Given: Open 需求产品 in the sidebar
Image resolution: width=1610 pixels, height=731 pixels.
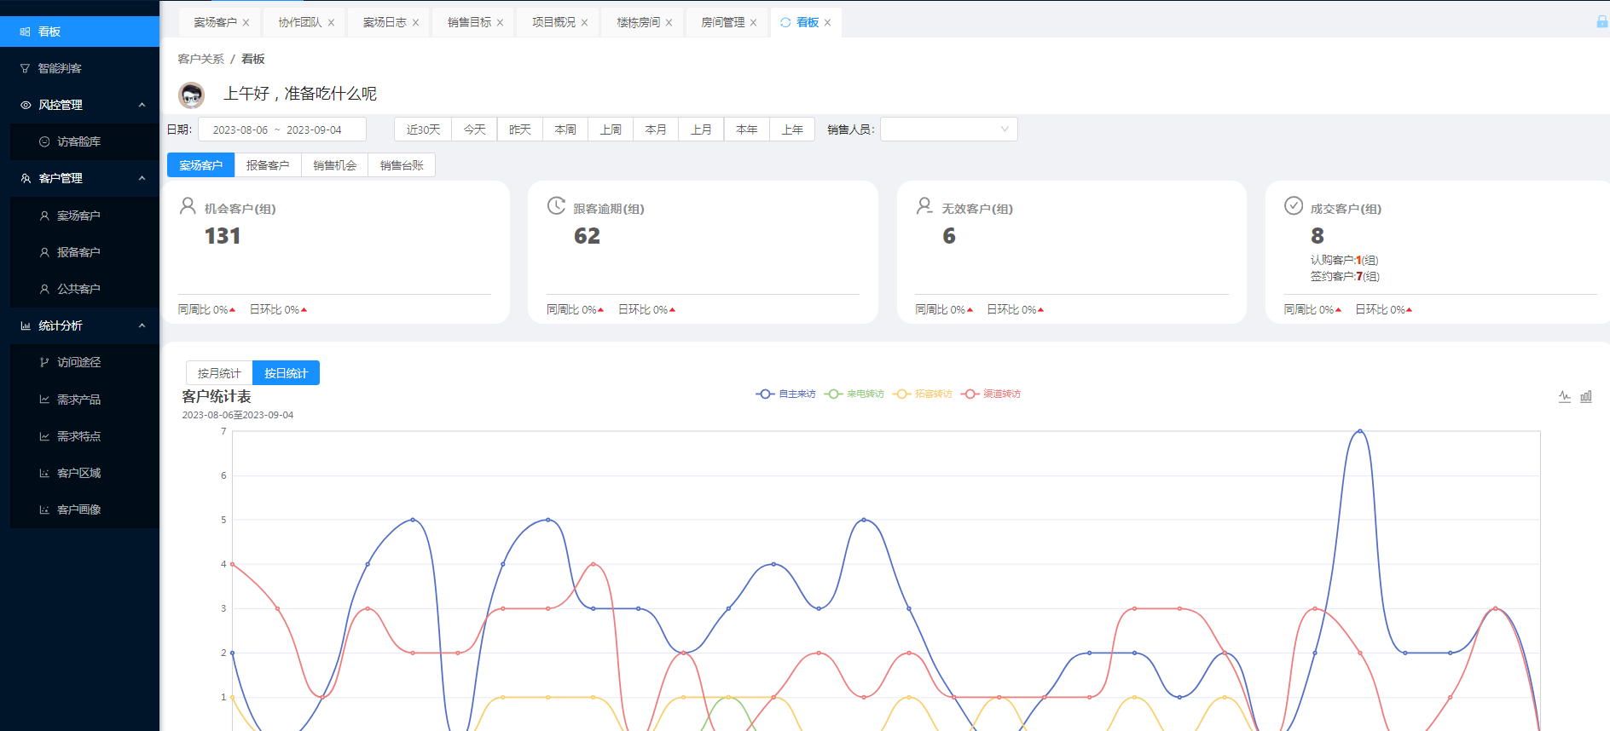Looking at the screenshot, I should click(84, 399).
